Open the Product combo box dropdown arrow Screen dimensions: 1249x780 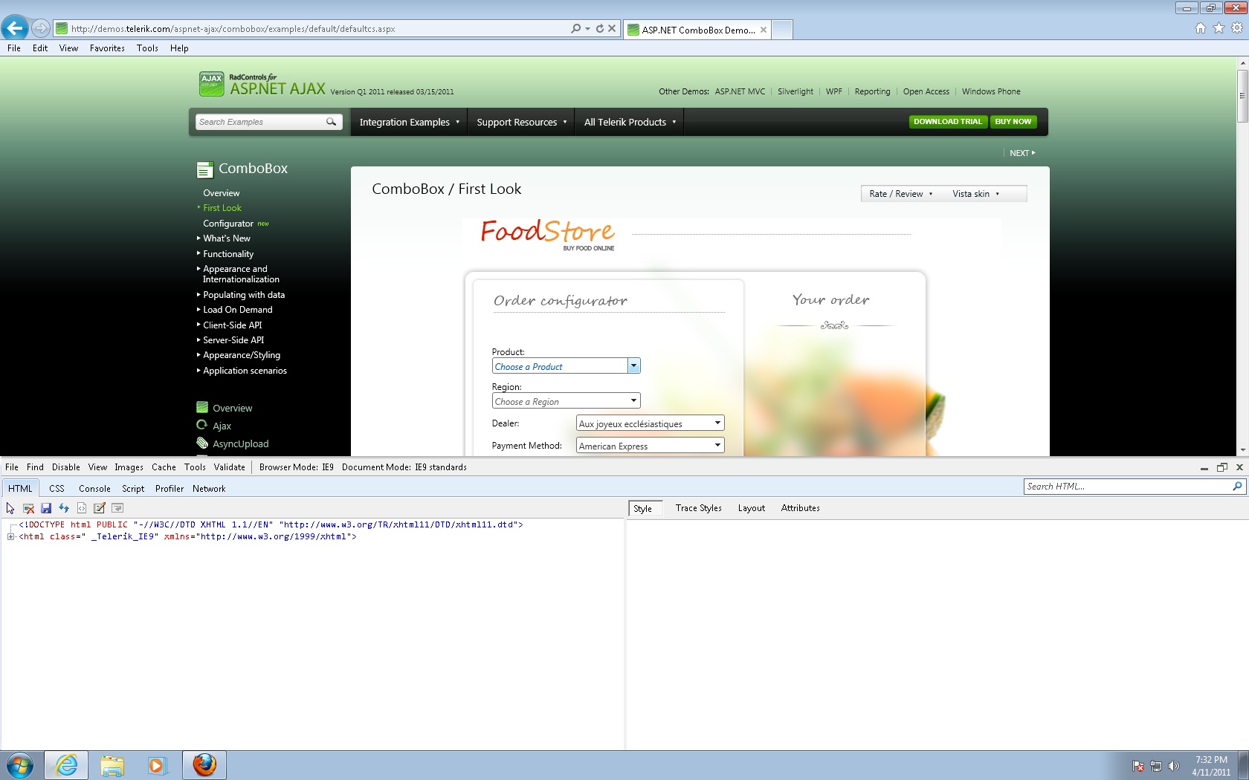tap(633, 366)
